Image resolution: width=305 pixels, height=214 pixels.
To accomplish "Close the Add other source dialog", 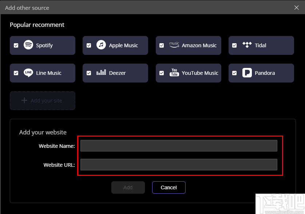I will coord(297,8).
